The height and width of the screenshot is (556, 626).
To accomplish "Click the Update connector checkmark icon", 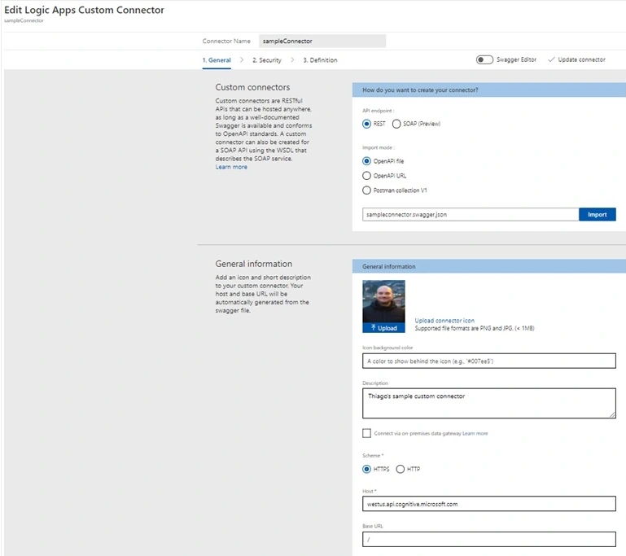I will click(551, 59).
